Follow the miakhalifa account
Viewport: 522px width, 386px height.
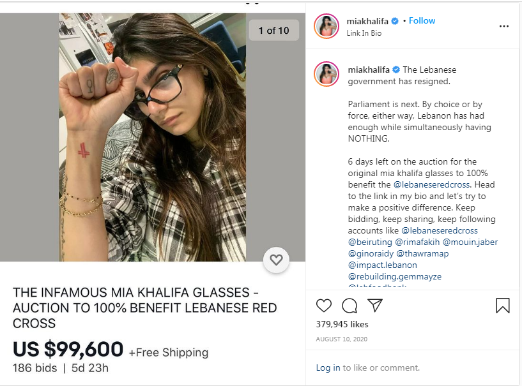click(422, 20)
